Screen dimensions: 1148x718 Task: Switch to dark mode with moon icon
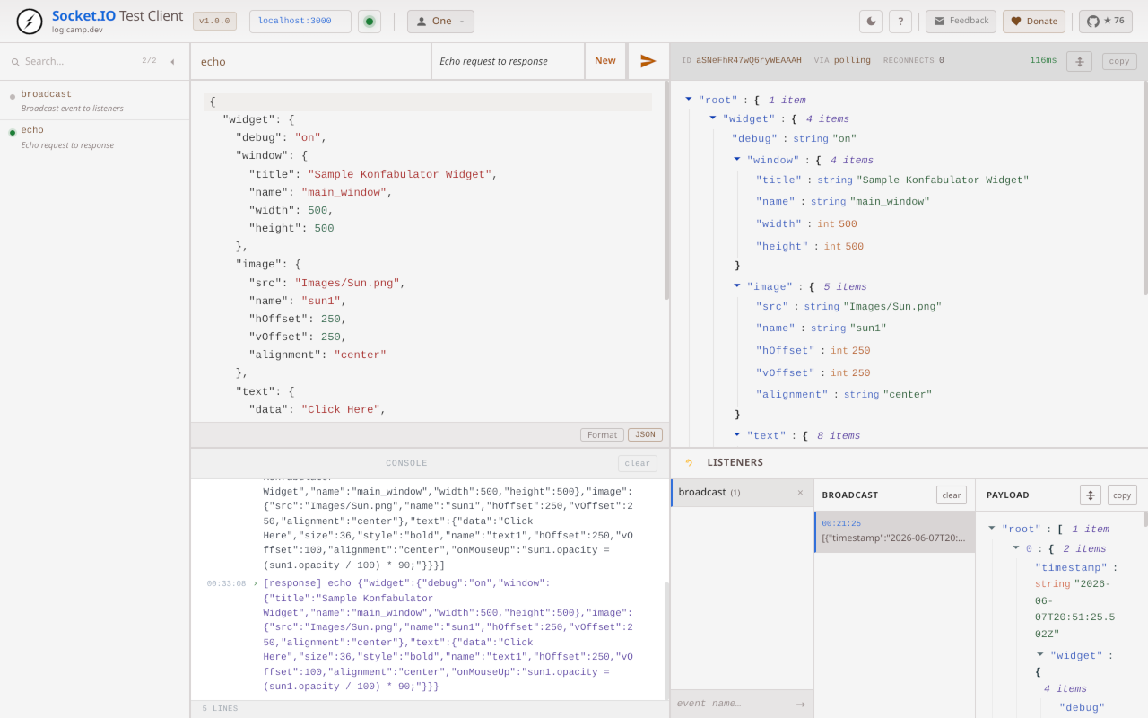(870, 22)
